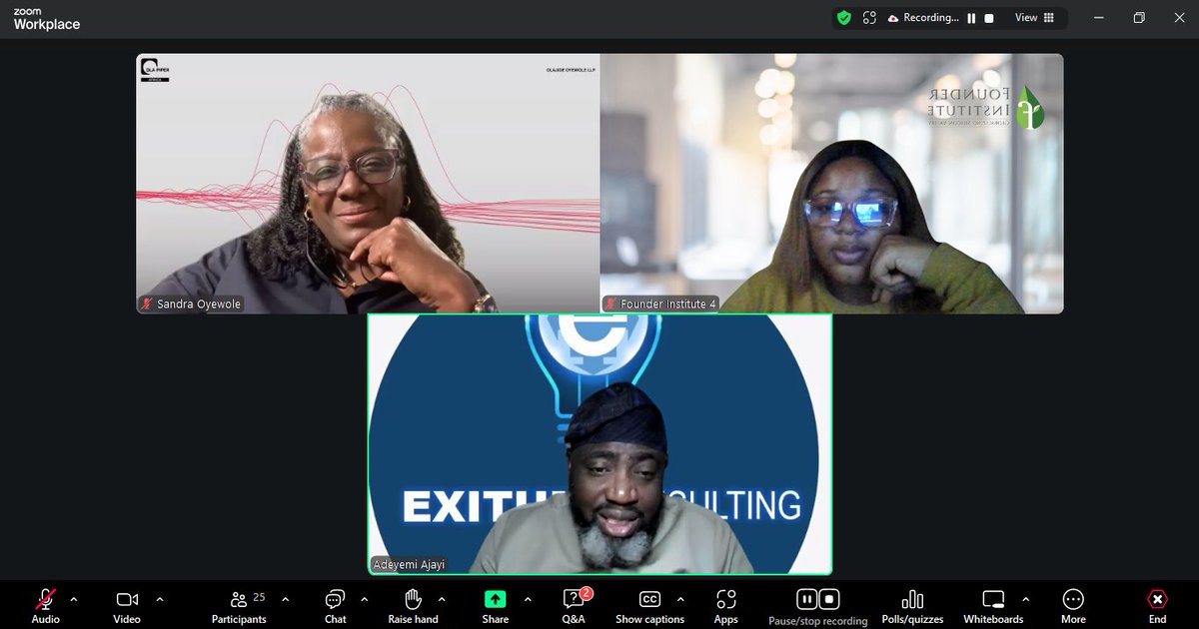1199x629 pixels.
Task: Pause recording in bottom toolbar
Action: click(806, 599)
